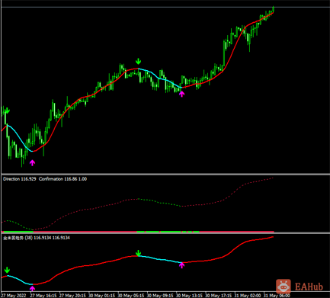Click the '27 May 16:15' time axis label
This screenshot has width=330, height=298.
point(43,296)
